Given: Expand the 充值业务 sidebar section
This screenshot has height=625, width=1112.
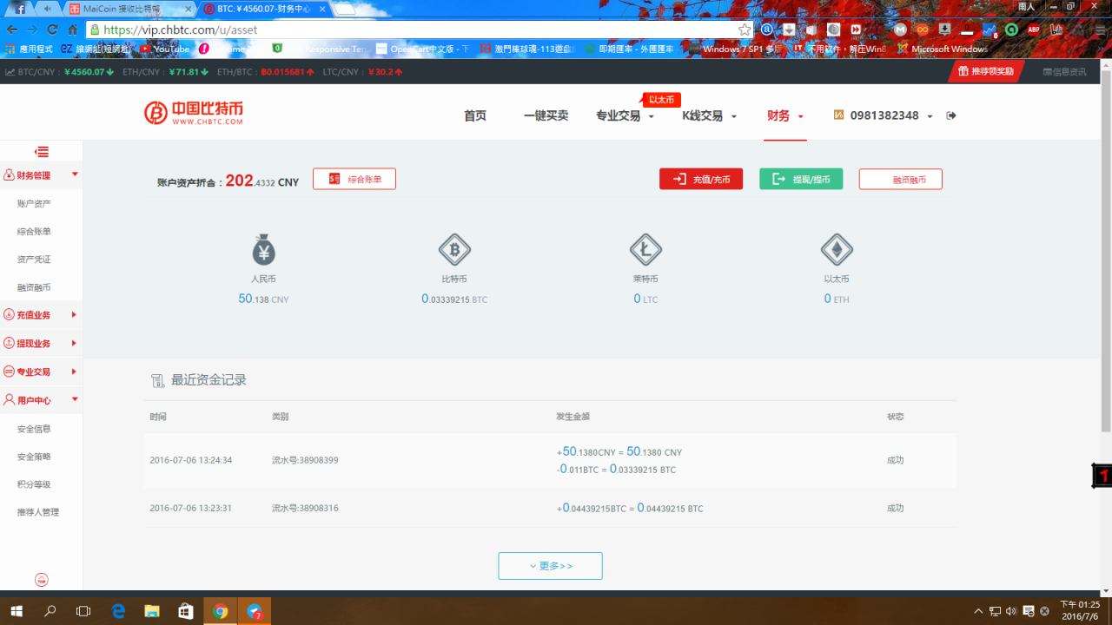Looking at the screenshot, I should (40, 315).
